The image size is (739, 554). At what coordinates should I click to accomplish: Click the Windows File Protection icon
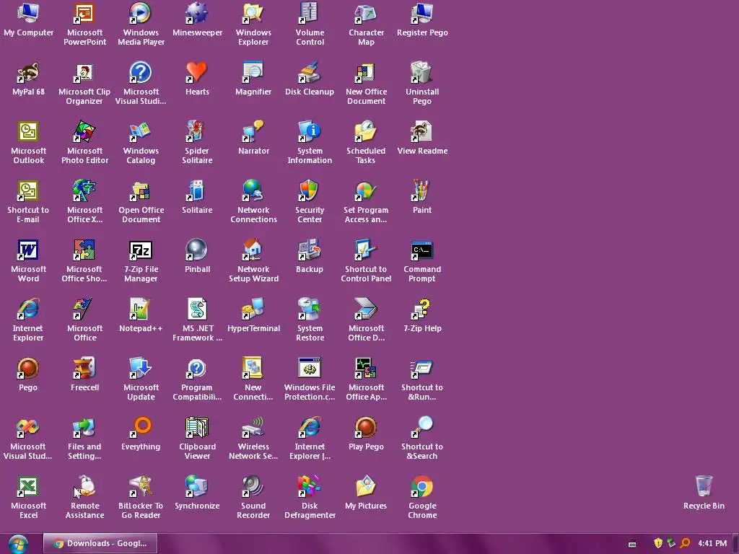point(310,369)
